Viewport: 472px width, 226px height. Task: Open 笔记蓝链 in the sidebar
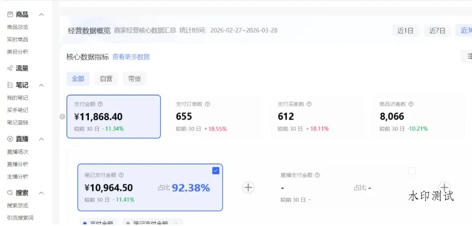tap(17, 122)
